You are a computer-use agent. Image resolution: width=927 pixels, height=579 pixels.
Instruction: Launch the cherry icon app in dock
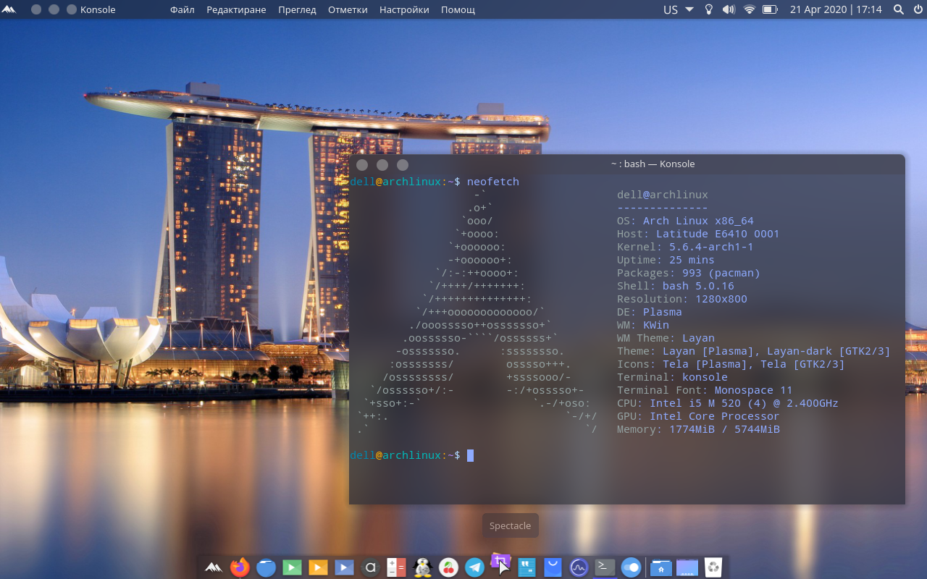(448, 567)
